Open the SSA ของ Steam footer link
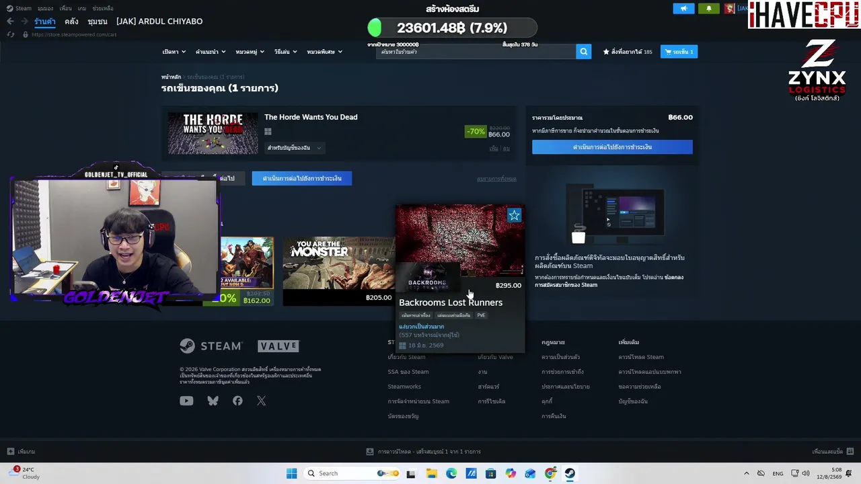 [408, 372]
